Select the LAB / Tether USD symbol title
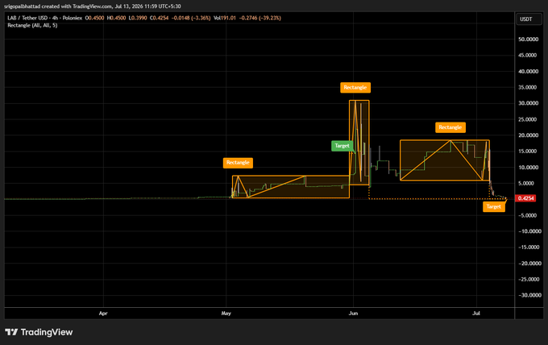Viewport: 548px width, 345px height. coord(45,18)
